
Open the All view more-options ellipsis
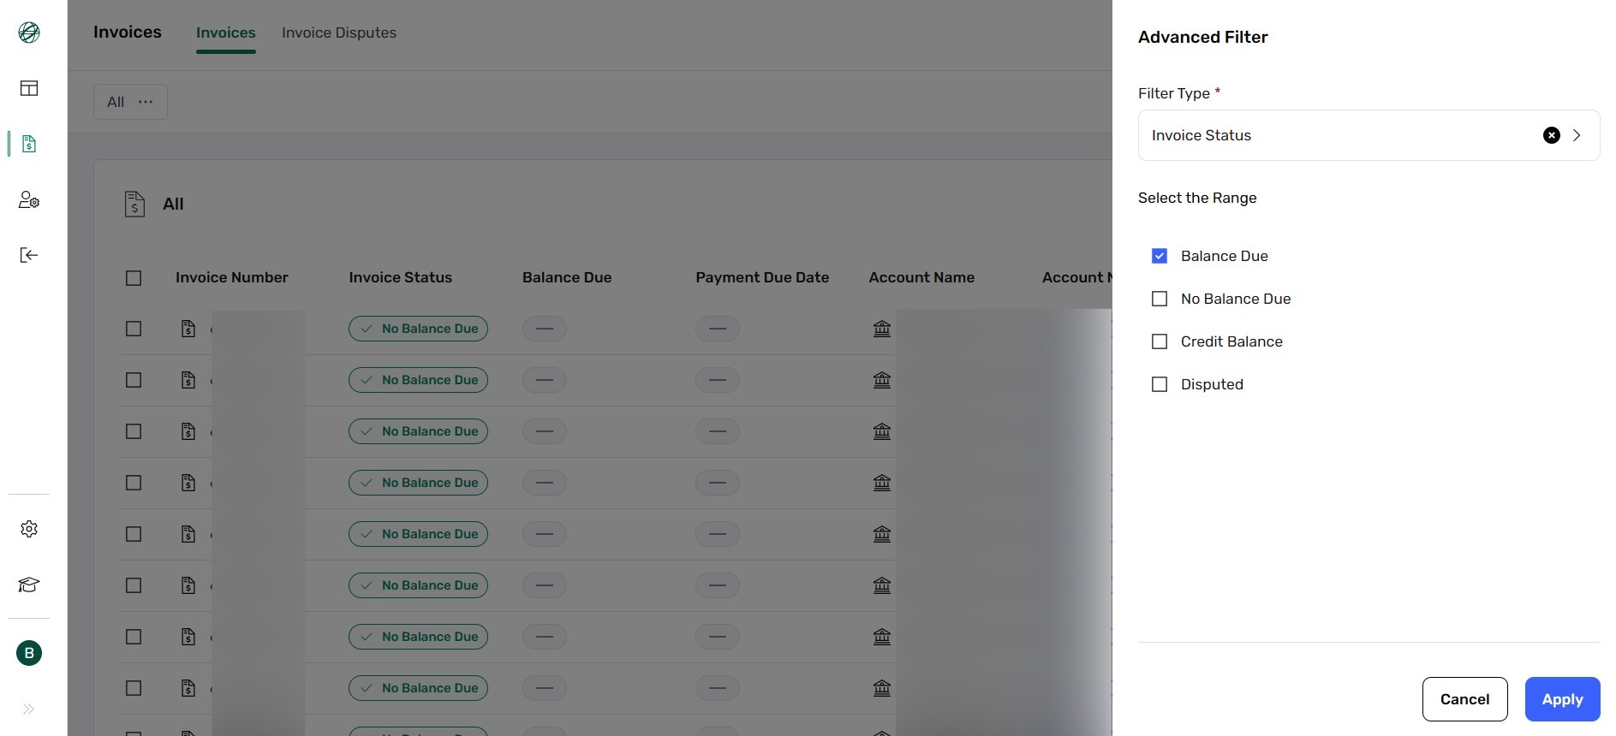[x=146, y=102]
